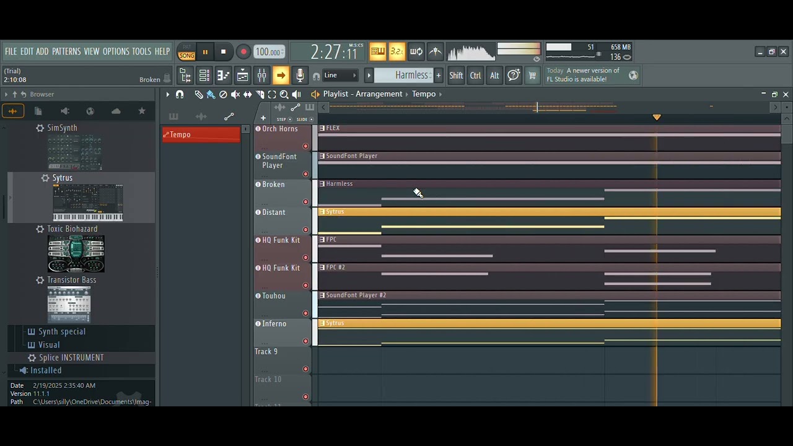Expand the pattern list arrow before Harmless

point(369,76)
